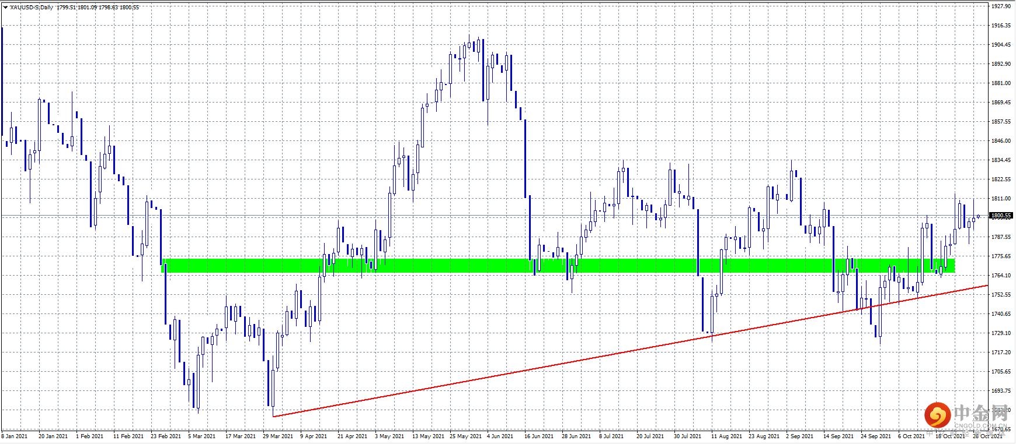Click the 20 Jan 2021 date label
Screen dimensions: 1016x444
(53, 436)
